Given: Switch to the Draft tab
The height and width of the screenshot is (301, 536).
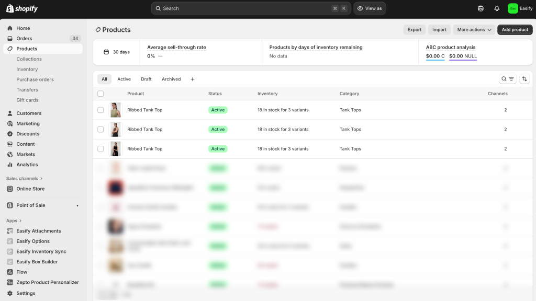Looking at the screenshot, I should 146,79.
